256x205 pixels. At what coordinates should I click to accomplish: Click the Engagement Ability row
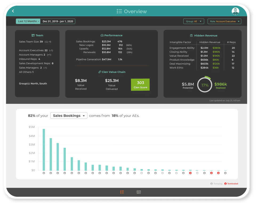[x=202, y=48]
